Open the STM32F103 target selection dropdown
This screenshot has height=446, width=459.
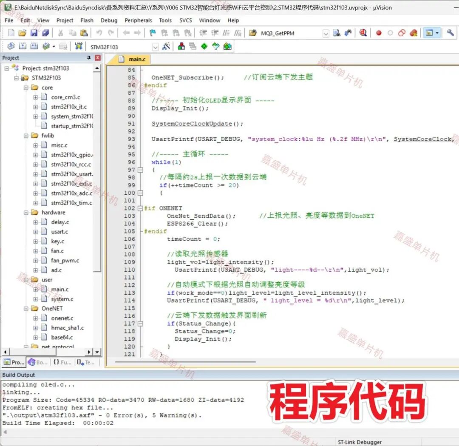pyautogui.click(x=156, y=47)
